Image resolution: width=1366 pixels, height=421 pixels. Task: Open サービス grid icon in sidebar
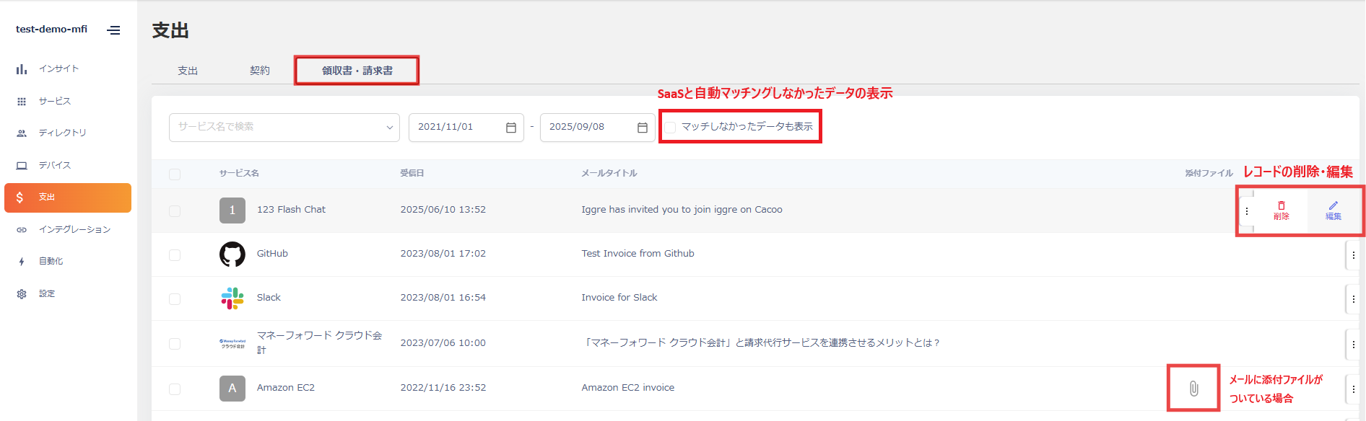coord(22,102)
